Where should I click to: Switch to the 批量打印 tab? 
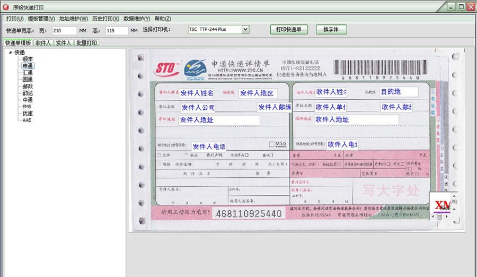86,43
